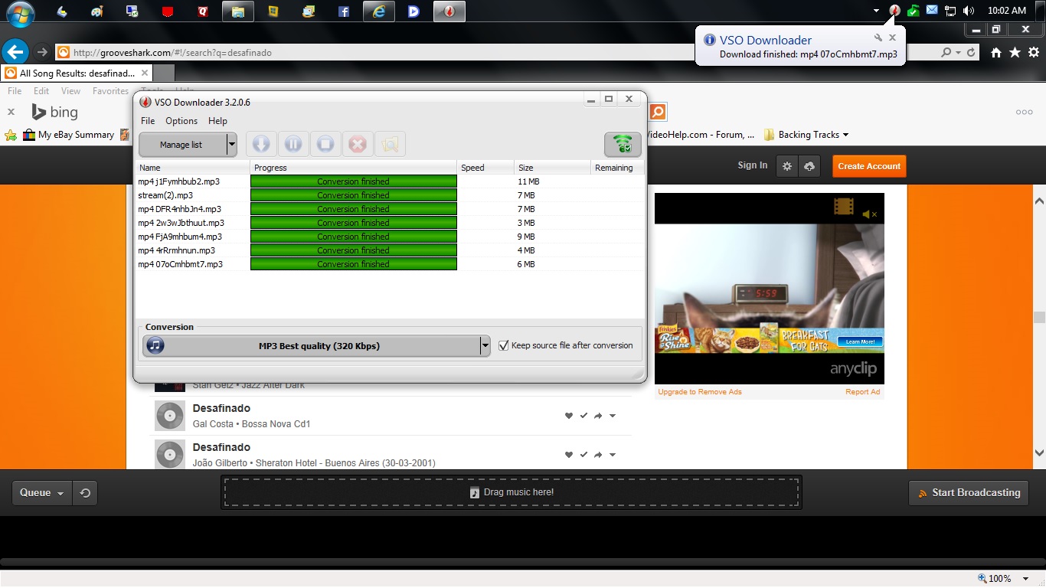This screenshot has height=588, width=1046.
Task: Click the Progress column header
Action: [354, 168]
